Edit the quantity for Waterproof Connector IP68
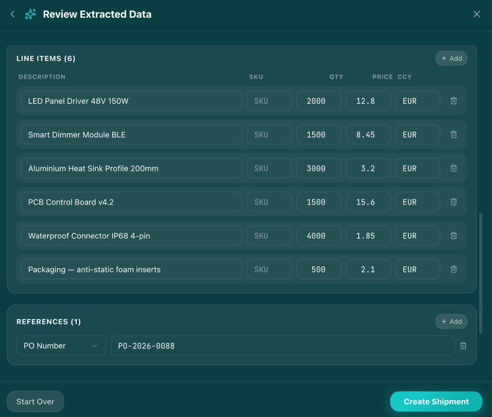This screenshot has height=417, width=492. pos(318,236)
